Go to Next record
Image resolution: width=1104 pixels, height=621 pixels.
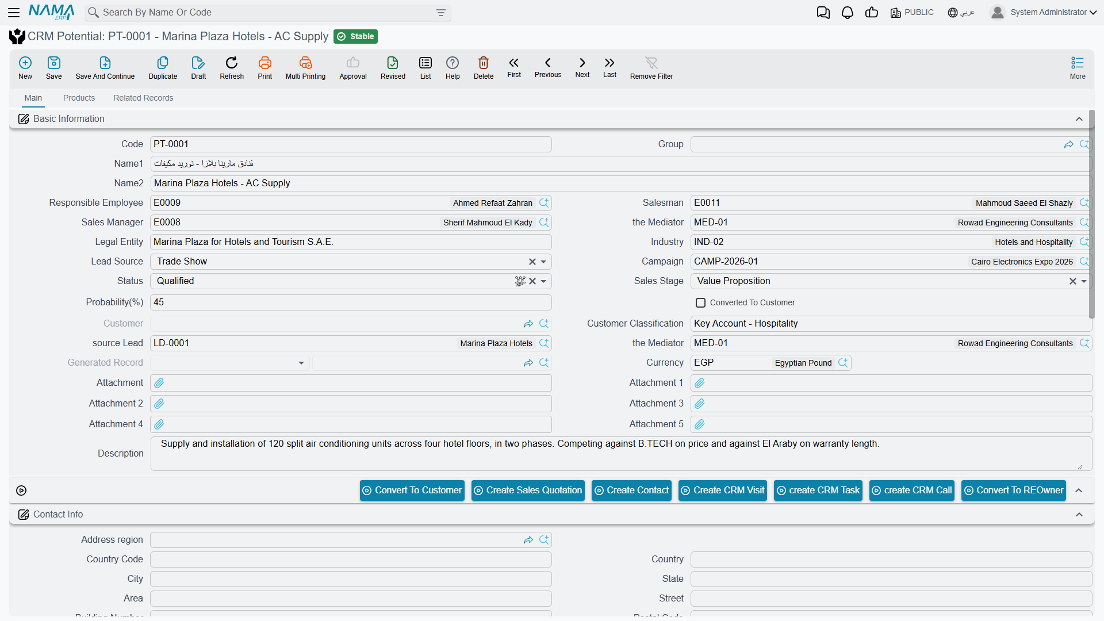[x=582, y=67]
